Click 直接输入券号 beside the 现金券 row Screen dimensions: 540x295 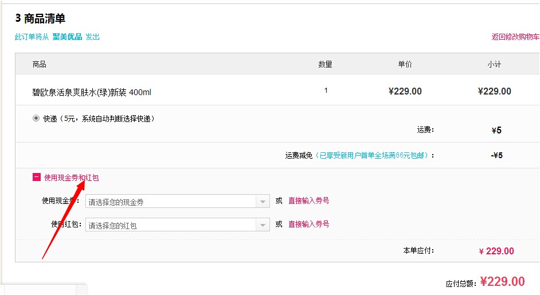(x=308, y=201)
